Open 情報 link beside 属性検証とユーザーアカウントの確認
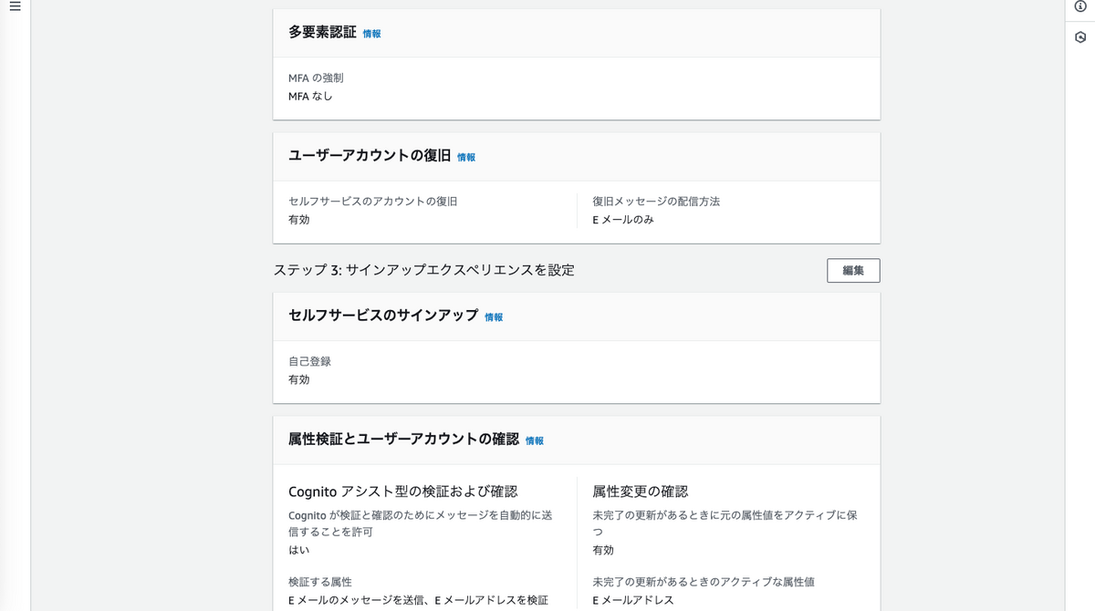Screen dimensions: 1095x611 535,440
